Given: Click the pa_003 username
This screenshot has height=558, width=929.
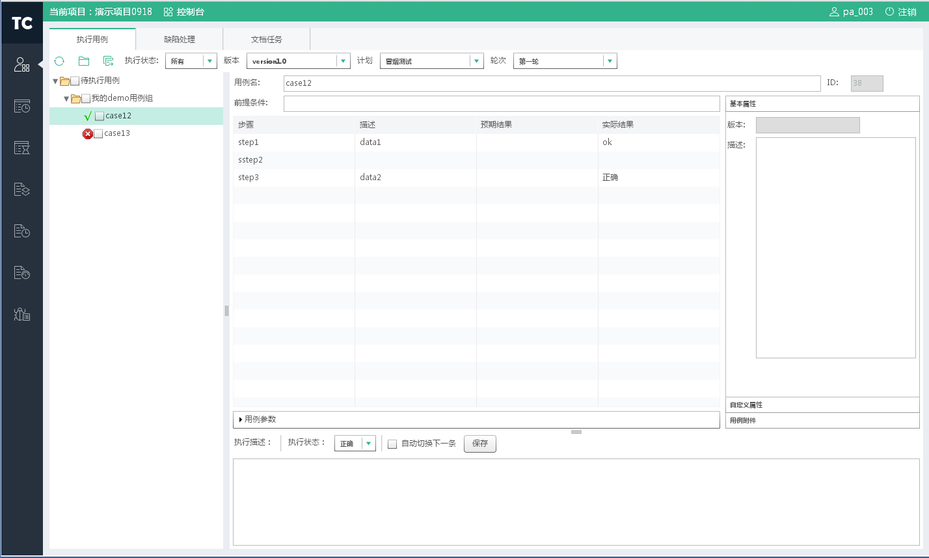Looking at the screenshot, I should 858,12.
